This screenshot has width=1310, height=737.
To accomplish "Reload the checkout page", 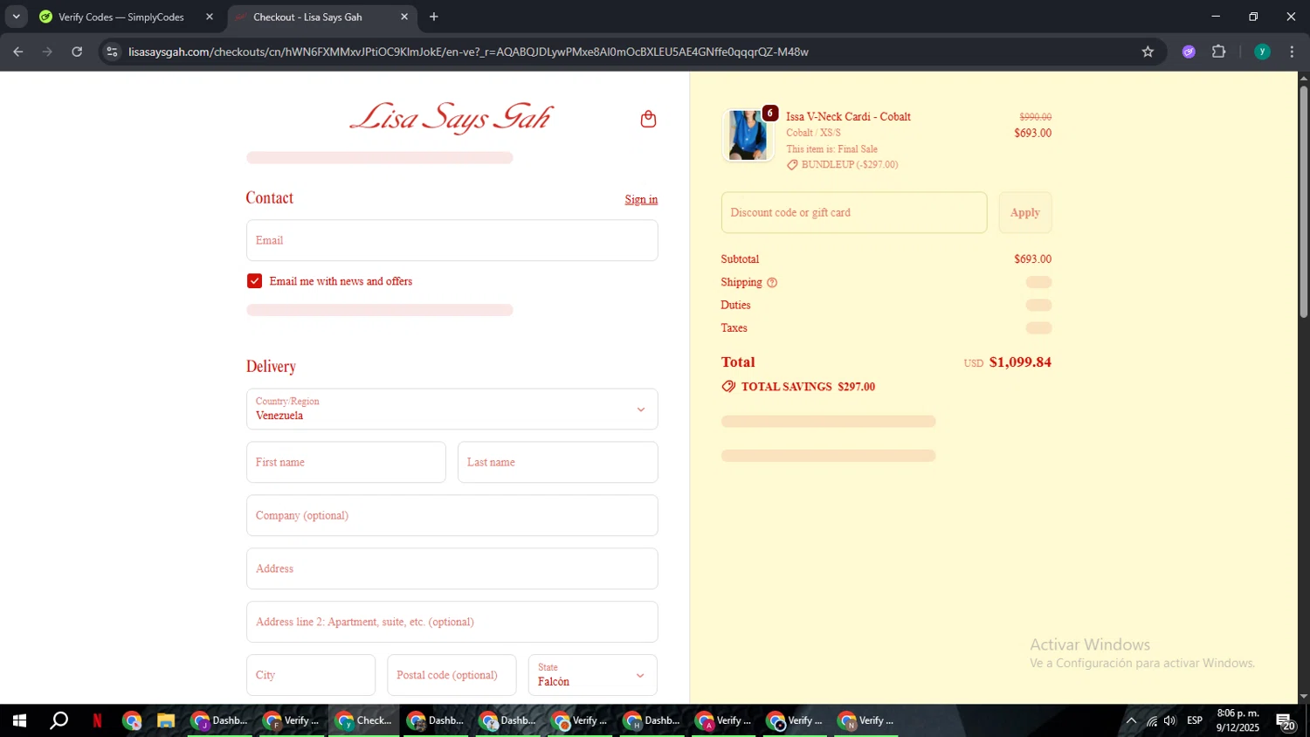I will (77, 52).
